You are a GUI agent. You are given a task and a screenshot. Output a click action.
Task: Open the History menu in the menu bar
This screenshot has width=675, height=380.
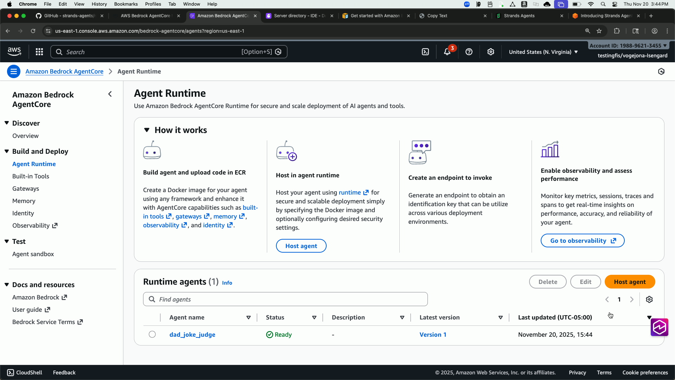click(99, 4)
